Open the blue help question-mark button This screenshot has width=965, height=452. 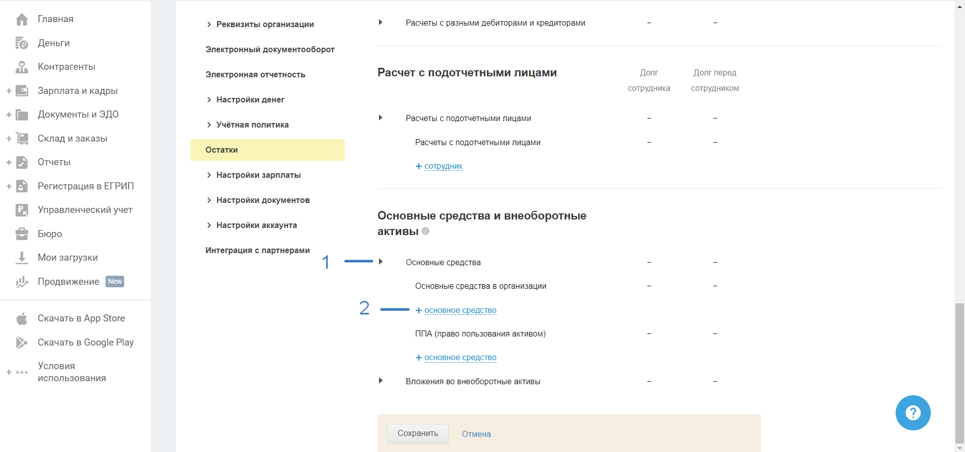click(x=913, y=413)
